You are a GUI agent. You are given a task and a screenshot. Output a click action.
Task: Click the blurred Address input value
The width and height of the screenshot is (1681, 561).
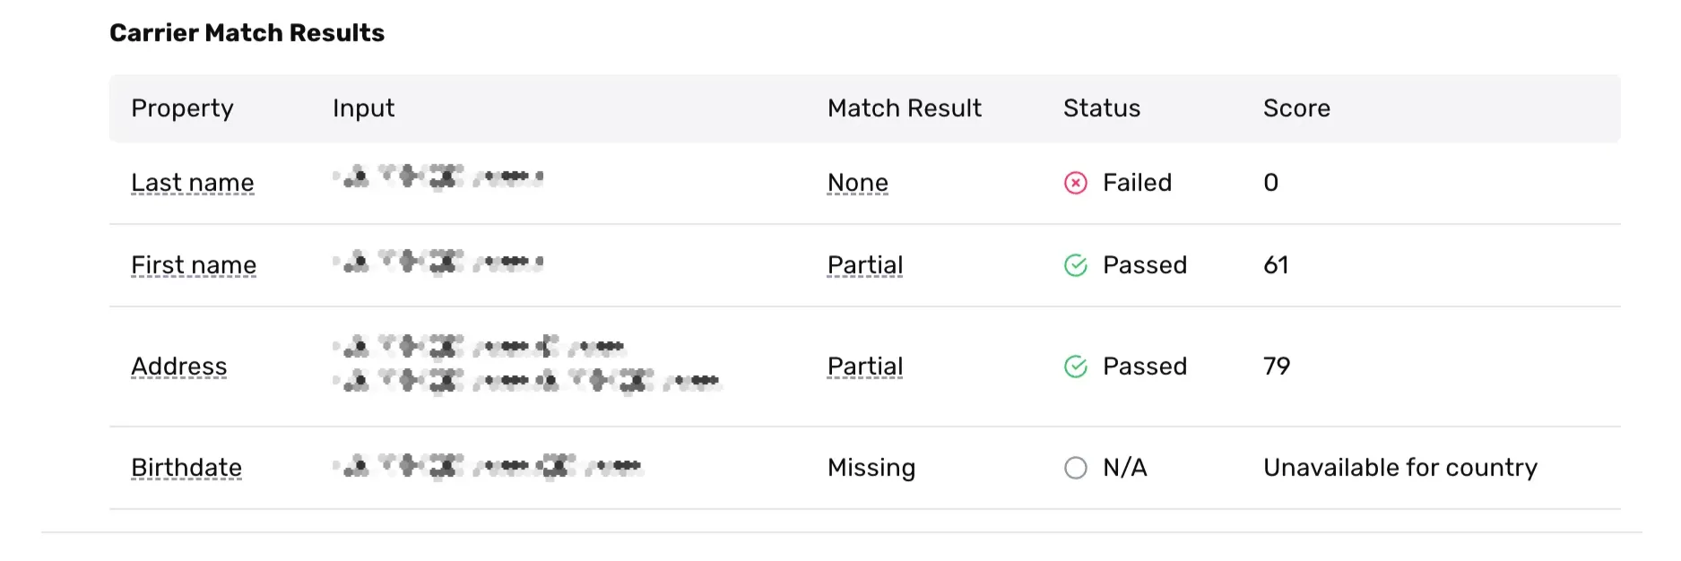(x=526, y=365)
